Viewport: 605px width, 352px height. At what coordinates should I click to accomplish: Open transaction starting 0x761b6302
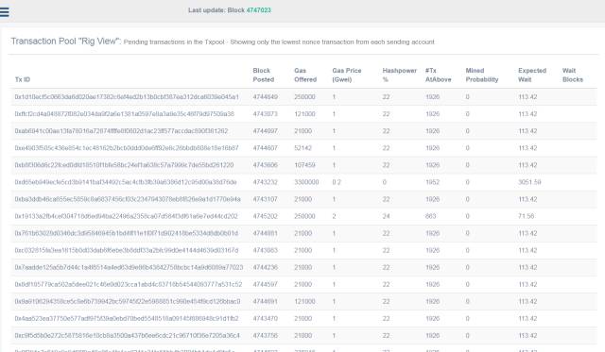126,233
